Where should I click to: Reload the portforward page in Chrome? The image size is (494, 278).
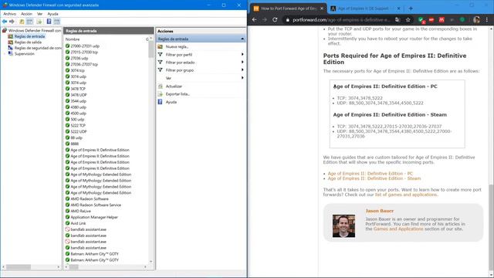(275, 19)
